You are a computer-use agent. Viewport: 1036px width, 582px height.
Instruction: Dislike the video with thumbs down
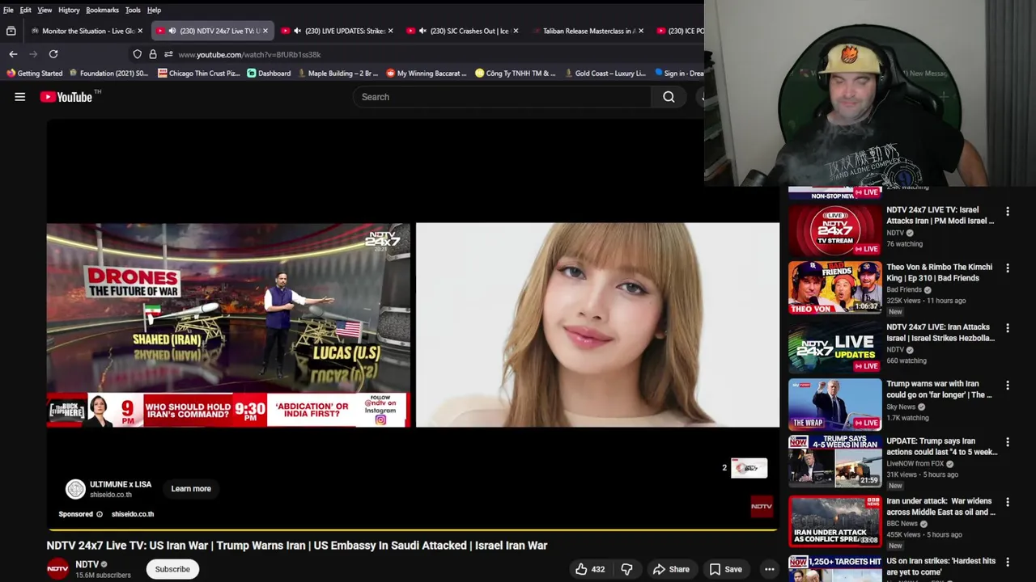[x=626, y=569]
